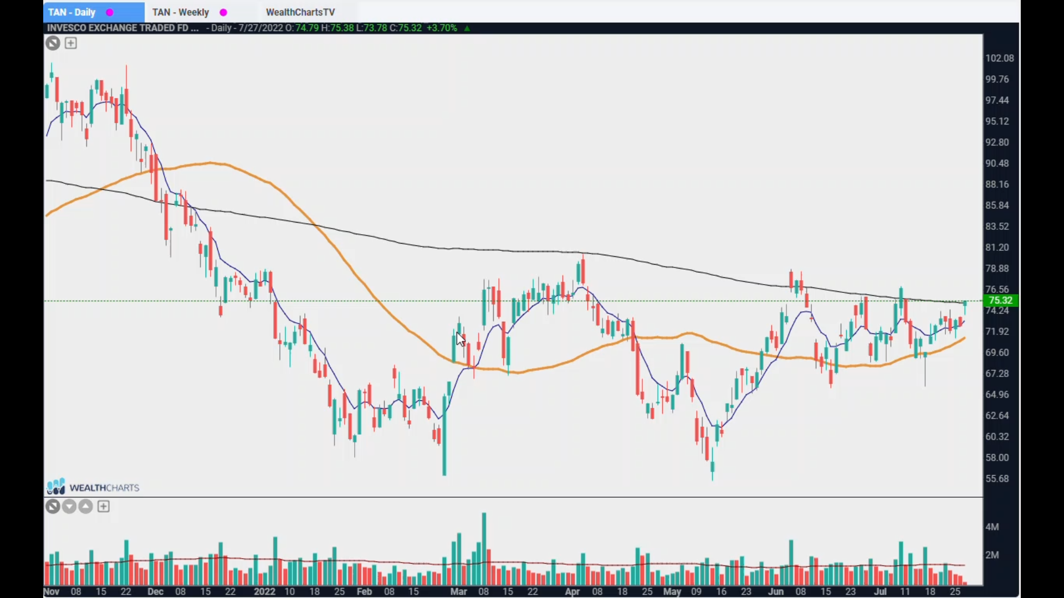Move the volume pane down with arrow icon
The width and height of the screenshot is (1064, 598).
coord(69,507)
